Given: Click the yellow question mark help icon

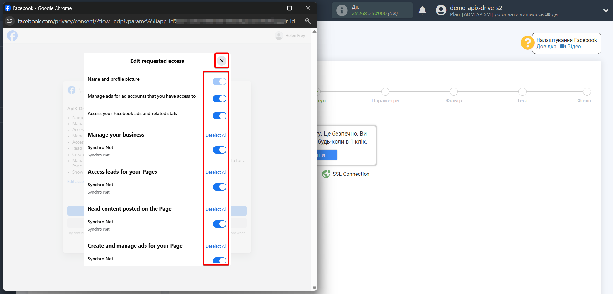Looking at the screenshot, I should (527, 43).
